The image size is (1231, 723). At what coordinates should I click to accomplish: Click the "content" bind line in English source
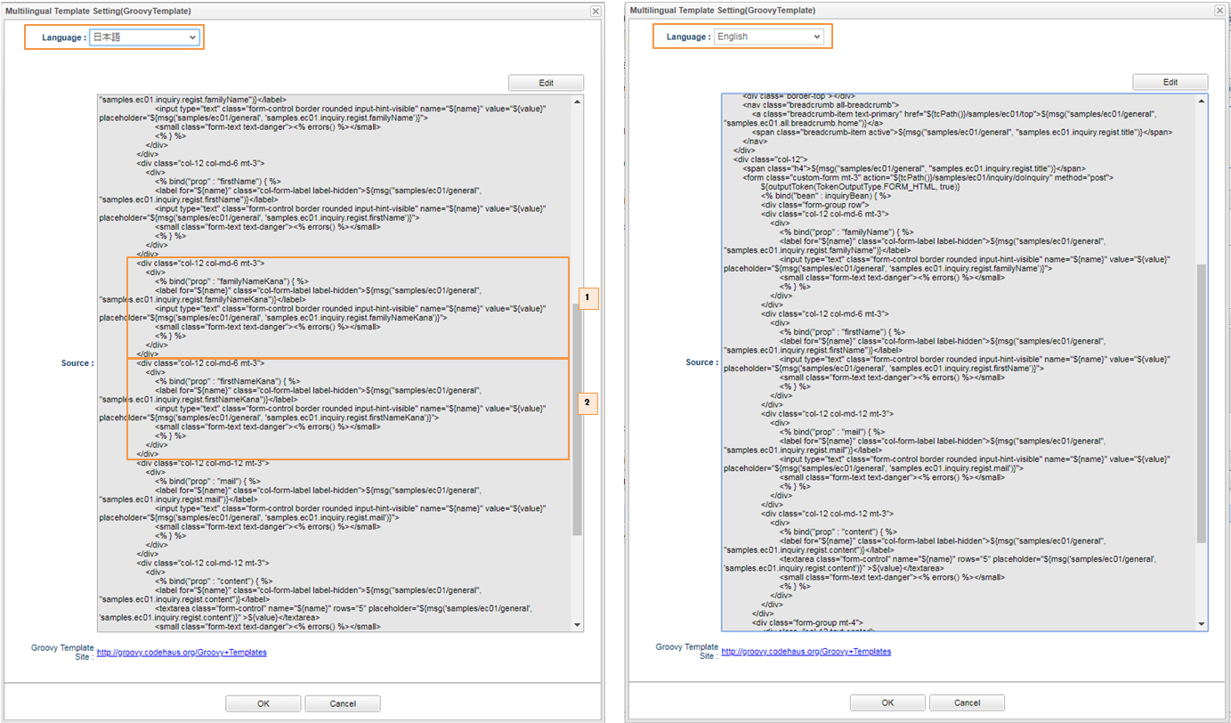(839, 532)
